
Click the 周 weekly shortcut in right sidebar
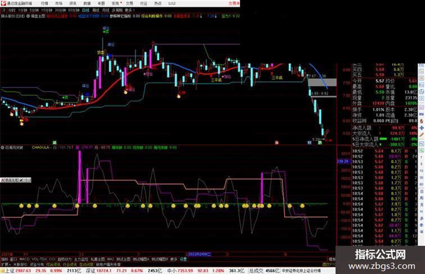421,198
